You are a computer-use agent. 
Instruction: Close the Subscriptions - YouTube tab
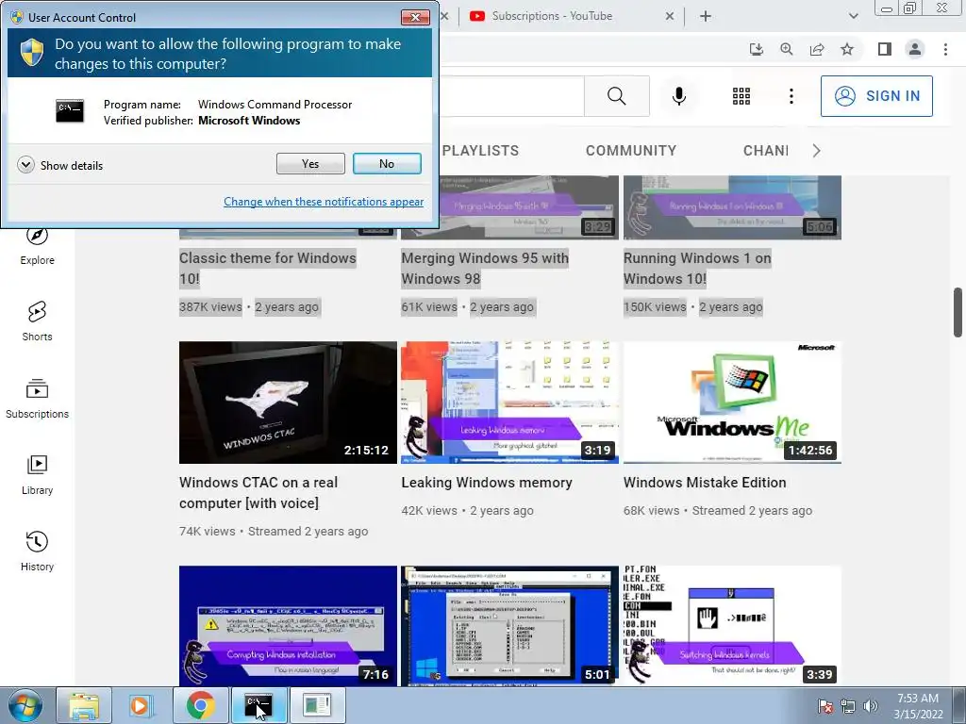click(x=670, y=16)
